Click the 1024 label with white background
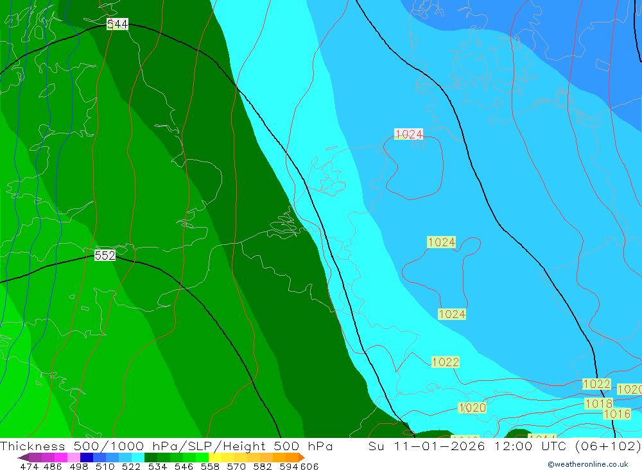642x470 pixels. coord(408,134)
